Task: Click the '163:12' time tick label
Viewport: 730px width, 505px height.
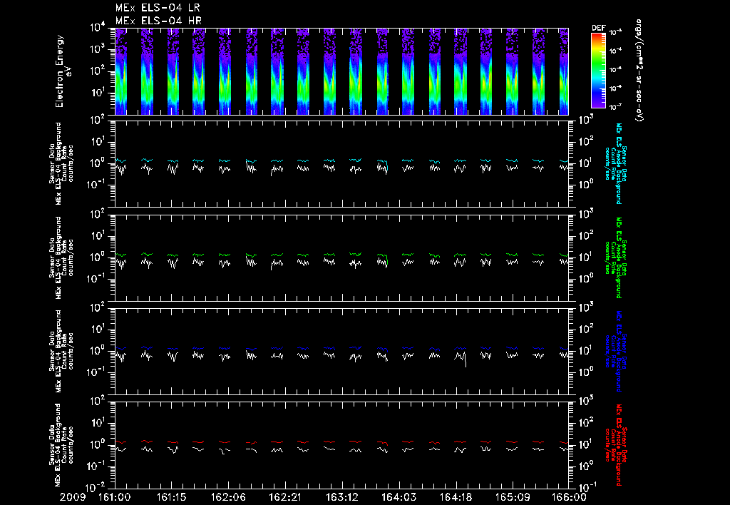Action: [x=342, y=497]
